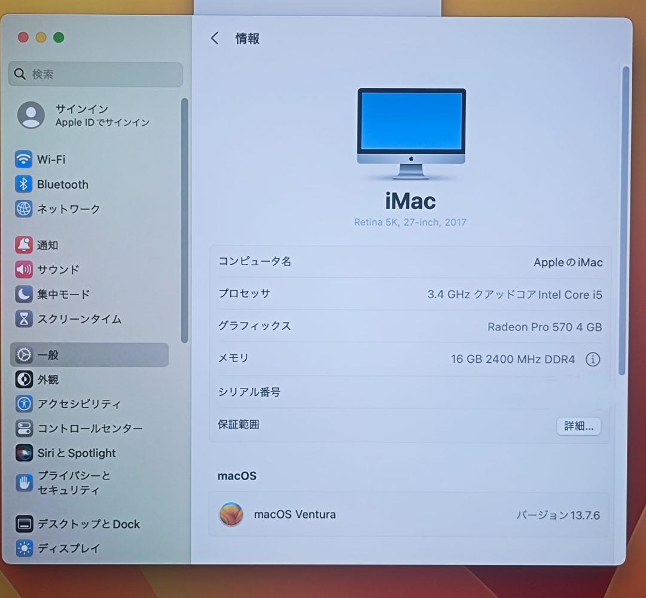Open プライバシーとセキュリティ settings
Screen dimensions: 646x598
(x=23, y=482)
